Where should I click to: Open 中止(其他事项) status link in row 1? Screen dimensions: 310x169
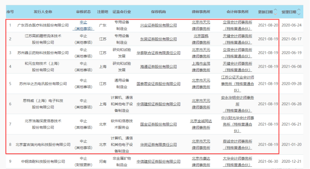(83, 25)
